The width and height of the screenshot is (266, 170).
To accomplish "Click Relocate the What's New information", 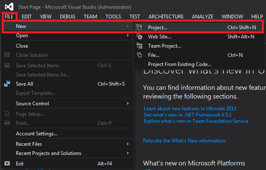I will click(184, 140).
